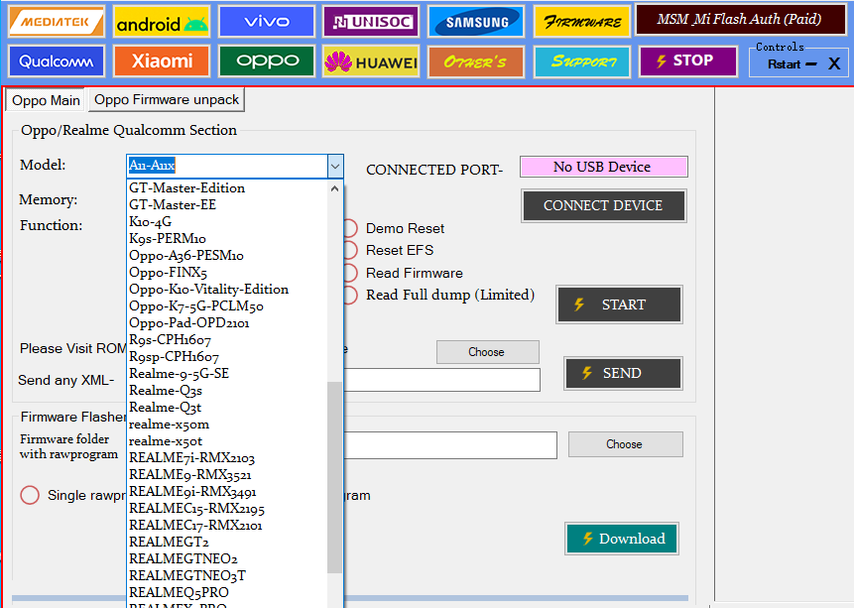The height and width of the screenshot is (608, 854).
Task: Choose Oppo-FINX5 in the dropdown list
Action: (168, 273)
